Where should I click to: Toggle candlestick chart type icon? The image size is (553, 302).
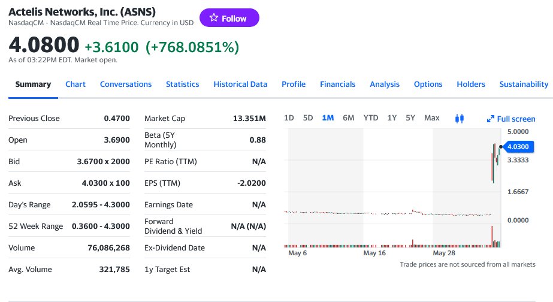tap(459, 119)
